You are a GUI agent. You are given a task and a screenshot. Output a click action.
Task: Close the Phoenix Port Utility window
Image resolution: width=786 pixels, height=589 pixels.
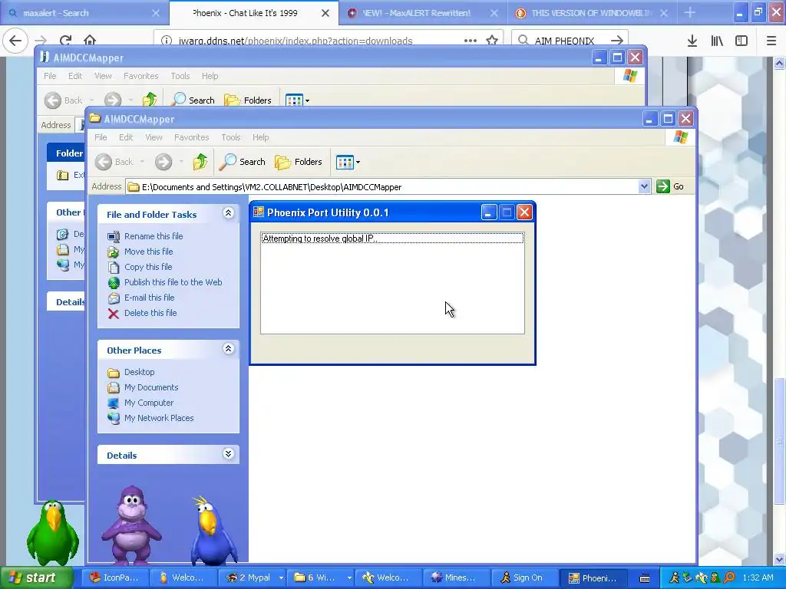click(x=524, y=212)
